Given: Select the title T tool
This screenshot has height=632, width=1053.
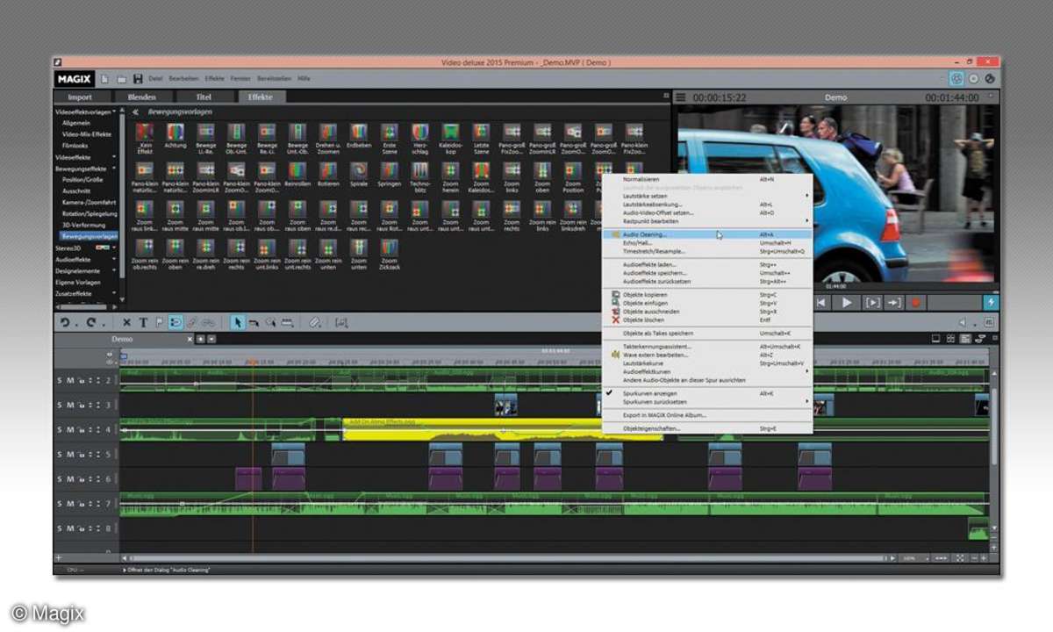Looking at the screenshot, I should pos(143,323).
